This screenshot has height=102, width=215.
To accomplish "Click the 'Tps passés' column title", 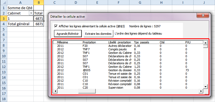I will (141, 42).
